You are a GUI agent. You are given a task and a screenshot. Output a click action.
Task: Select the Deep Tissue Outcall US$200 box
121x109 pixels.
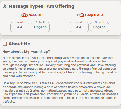99,27
